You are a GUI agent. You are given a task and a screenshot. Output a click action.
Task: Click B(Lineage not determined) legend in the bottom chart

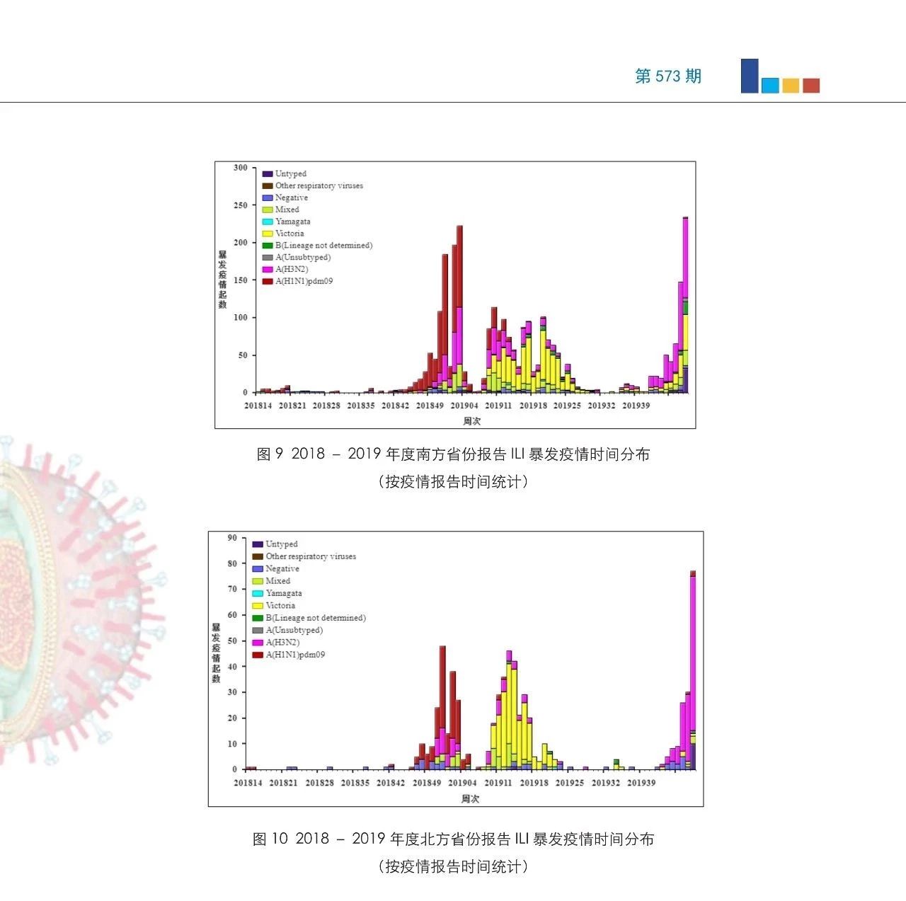coord(316,618)
